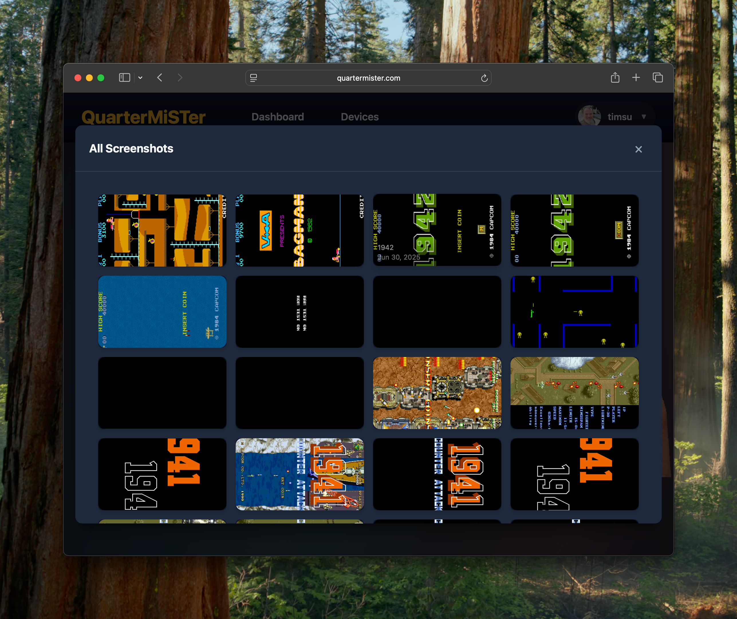
Task: Toggle the Safari sidebar
Action: click(x=124, y=78)
